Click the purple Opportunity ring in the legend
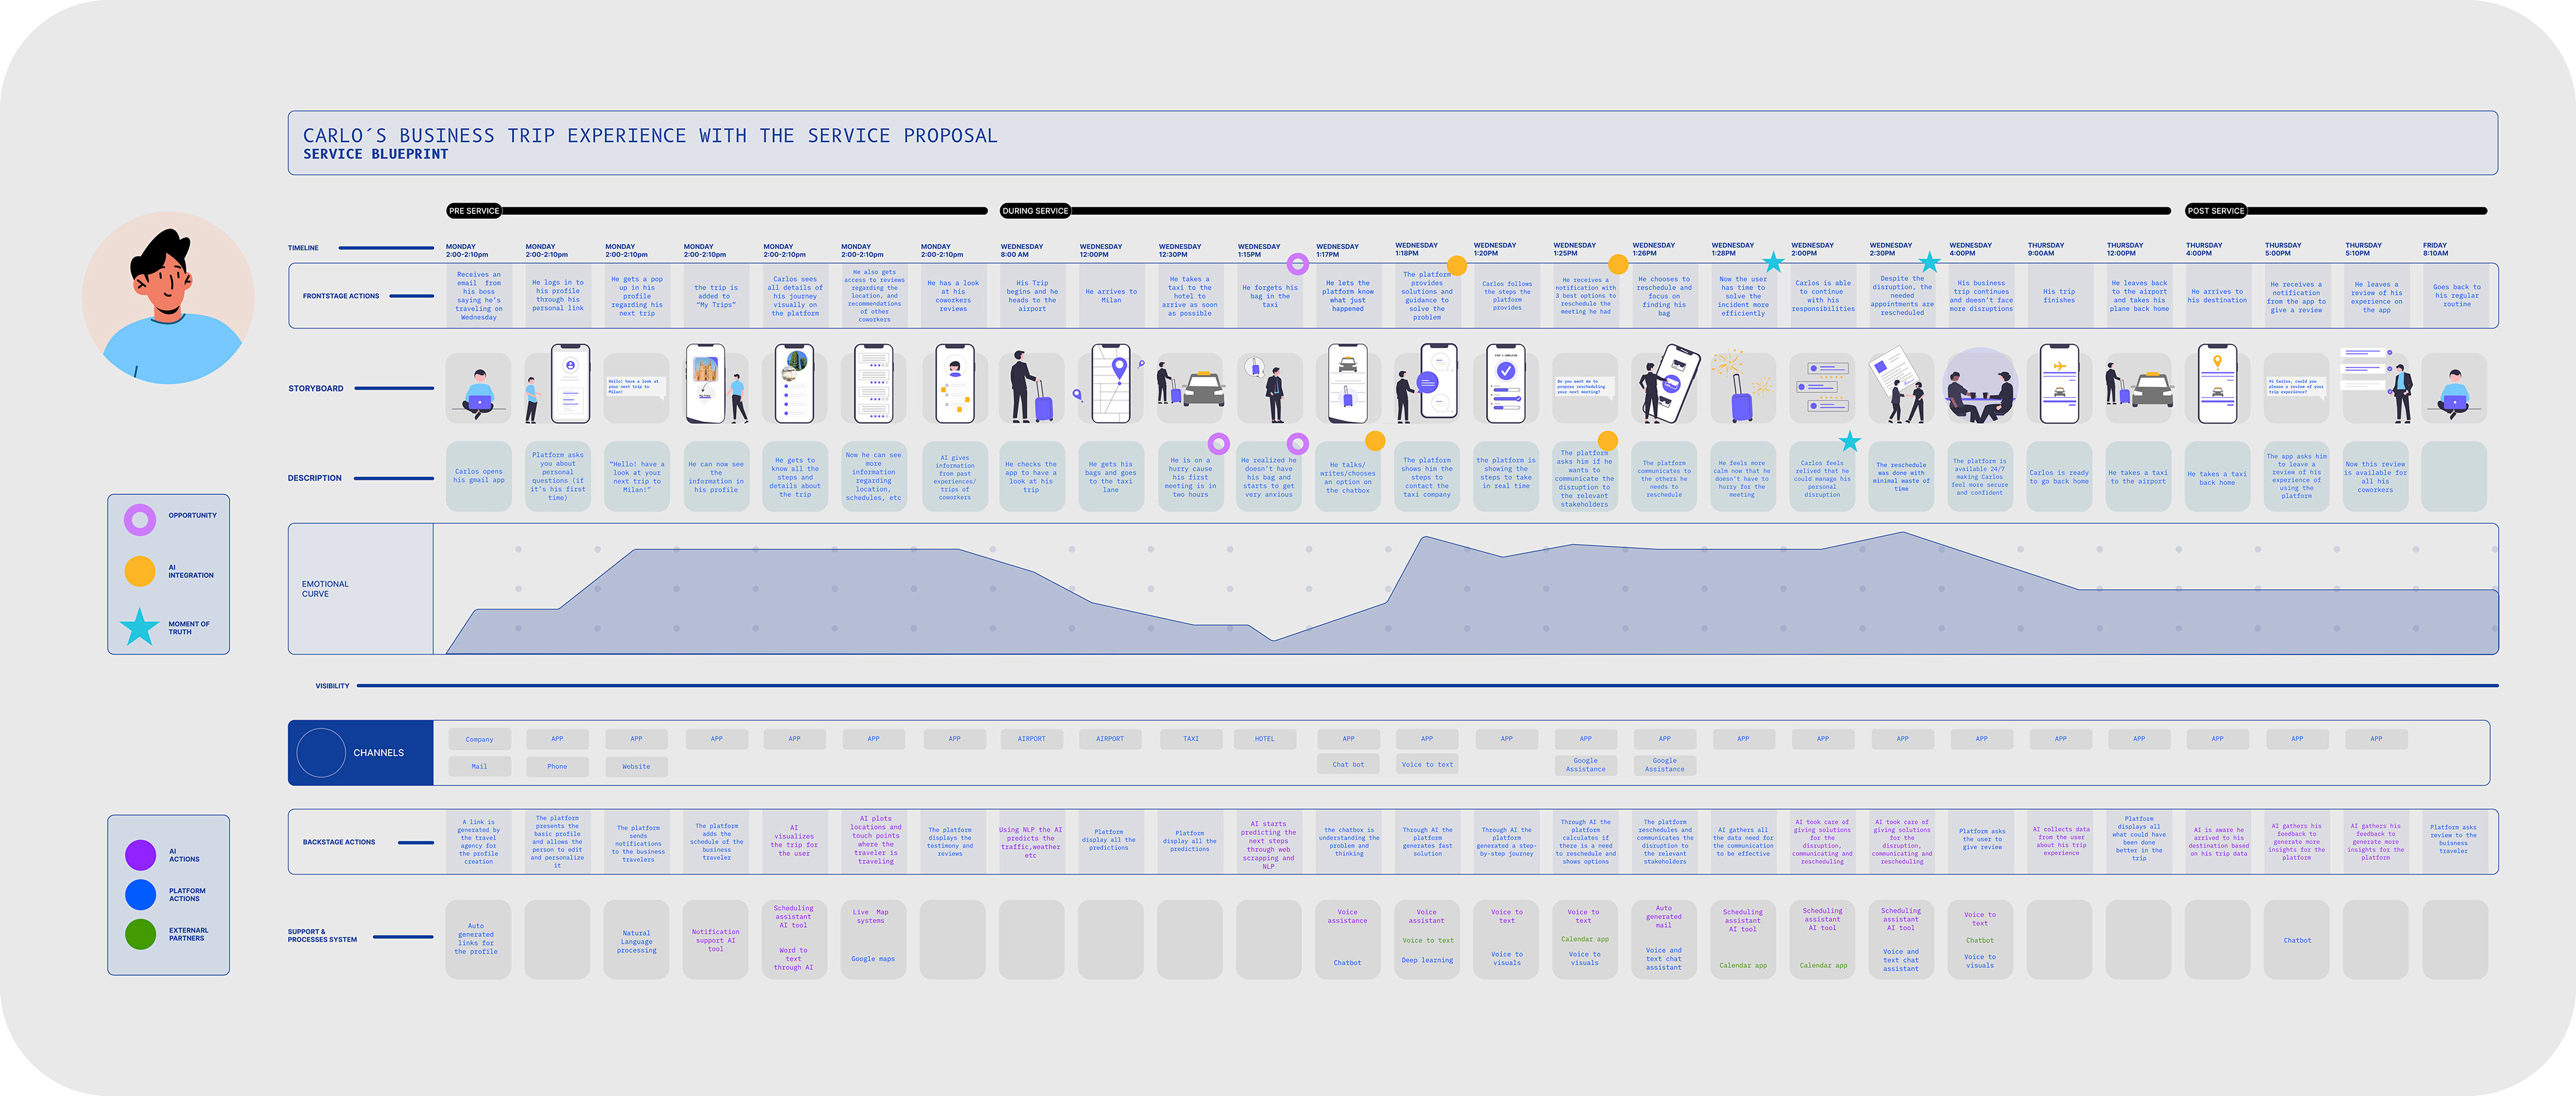The width and height of the screenshot is (2576, 1096). pyautogui.click(x=140, y=520)
